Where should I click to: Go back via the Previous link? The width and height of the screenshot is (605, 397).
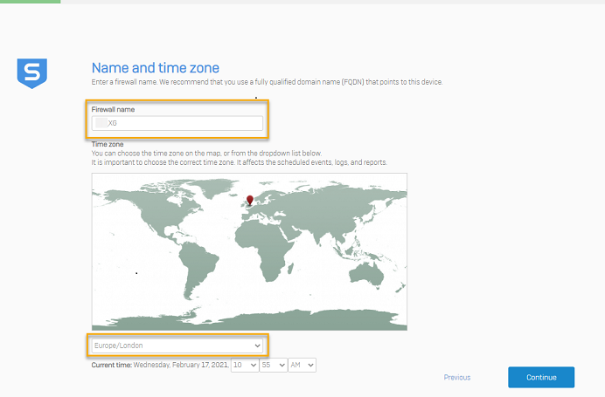pos(456,377)
